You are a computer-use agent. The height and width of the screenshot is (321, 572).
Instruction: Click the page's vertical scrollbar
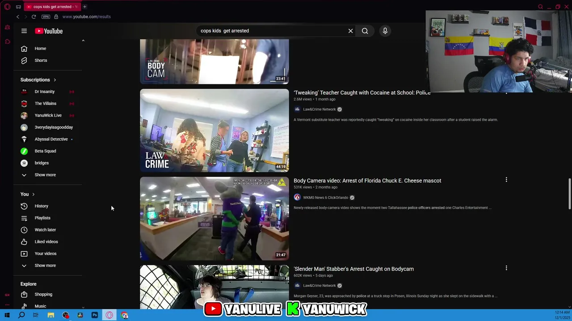[x=569, y=193]
